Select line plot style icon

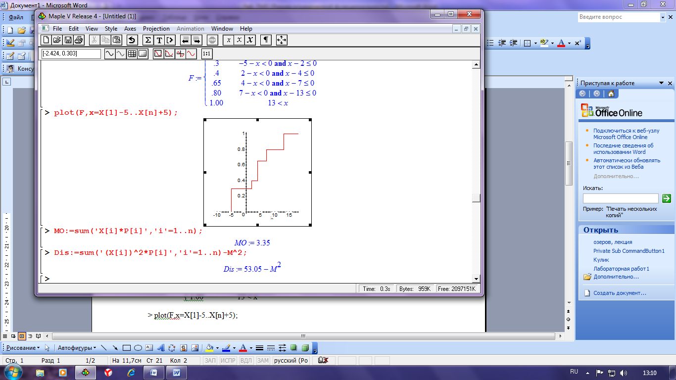pos(109,53)
